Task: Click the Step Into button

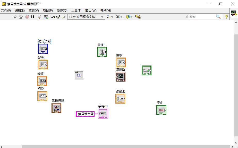Action: [53, 17]
